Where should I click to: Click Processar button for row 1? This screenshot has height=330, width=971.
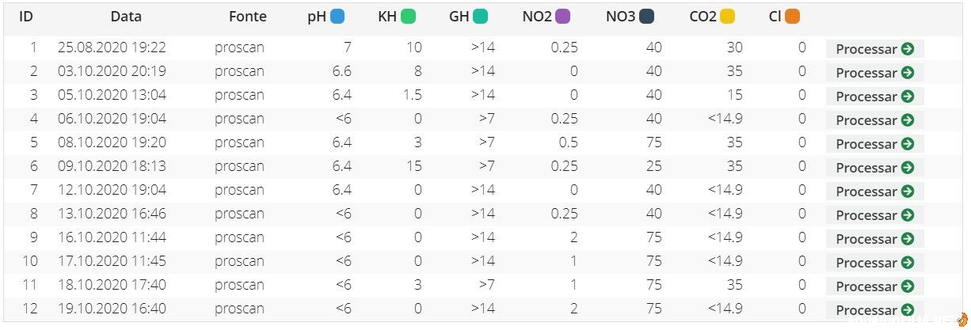tap(874, 49)
